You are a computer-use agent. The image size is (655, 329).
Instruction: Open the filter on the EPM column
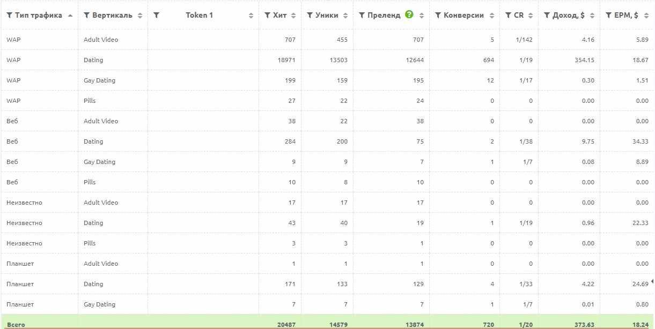(608, 15)
